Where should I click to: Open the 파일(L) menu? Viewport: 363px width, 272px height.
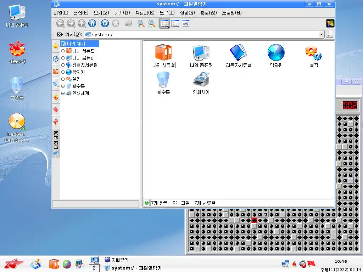[61, 13]
